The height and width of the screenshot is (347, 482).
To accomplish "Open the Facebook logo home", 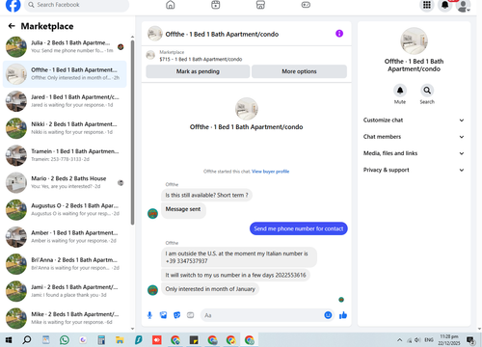I will 13,5.
